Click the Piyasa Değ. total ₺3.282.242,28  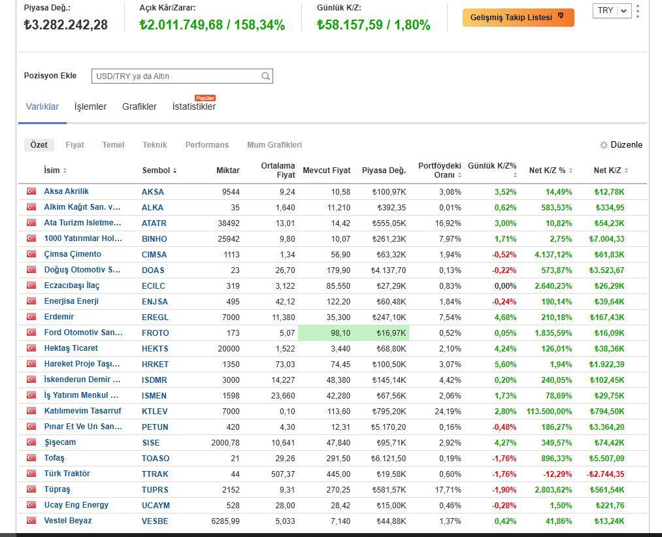pyautogui.click(x=65, y=24)
